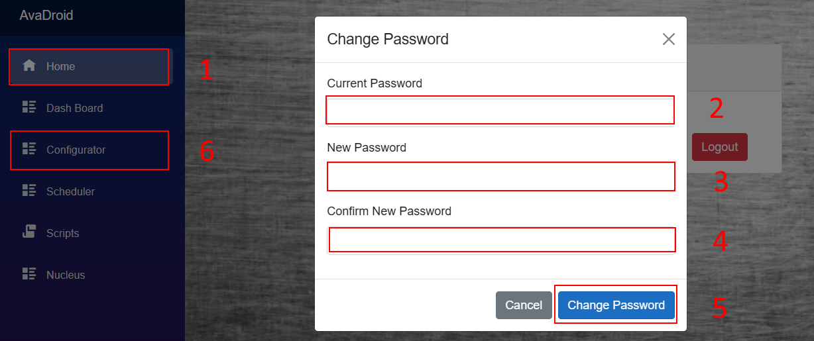Focus the Current Password field
This screenshot has width=814, height=341.
coord(500,111)
